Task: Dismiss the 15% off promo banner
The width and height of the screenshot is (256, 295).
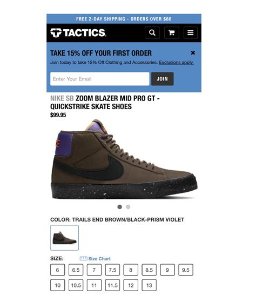Action: click(x=193, y=53)
